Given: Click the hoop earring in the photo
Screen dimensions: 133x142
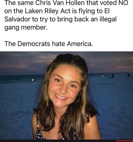Looking at the screenshot, I should coord(77,100).
